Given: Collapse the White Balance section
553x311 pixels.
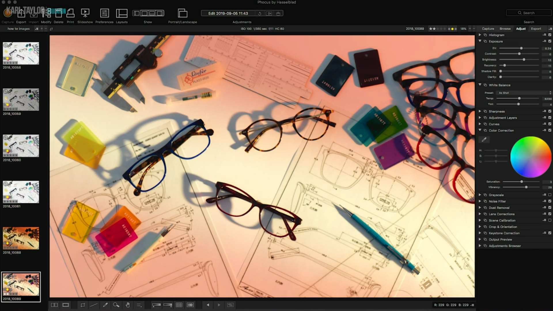Looking at the screenshot, I should point(480,85).
